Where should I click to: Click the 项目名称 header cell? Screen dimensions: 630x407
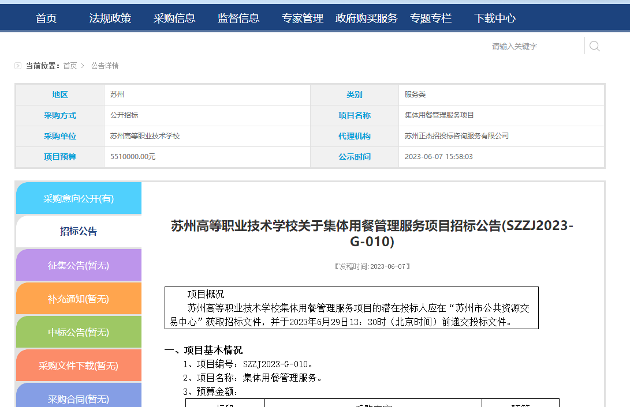[355, 115]
